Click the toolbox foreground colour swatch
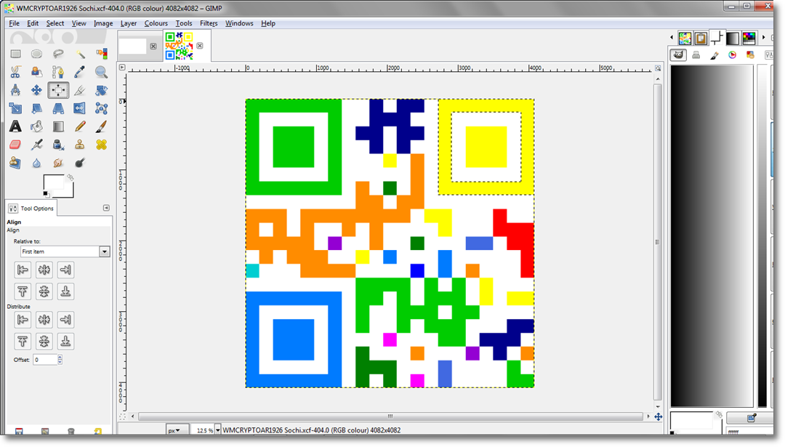 (x=54, y=182)
